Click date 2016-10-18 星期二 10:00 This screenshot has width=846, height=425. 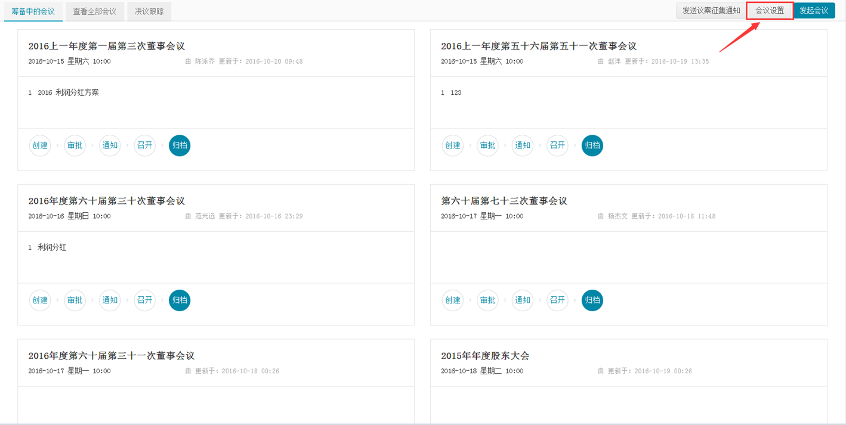click(x=482, y=371)
